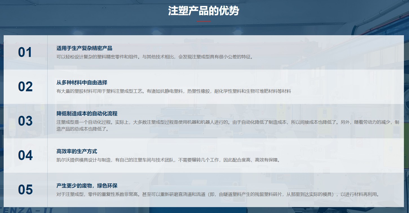Open the heading 高效率的生产方式

coord(77,151)
